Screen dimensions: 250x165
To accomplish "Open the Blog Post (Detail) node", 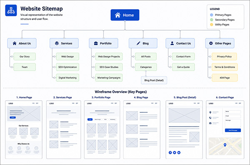I will (154, 80).
